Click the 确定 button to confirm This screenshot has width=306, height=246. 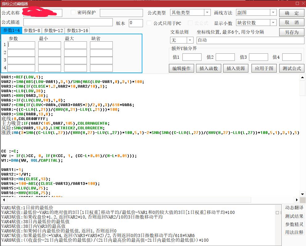pyautogui.click(x=291, y=12)
